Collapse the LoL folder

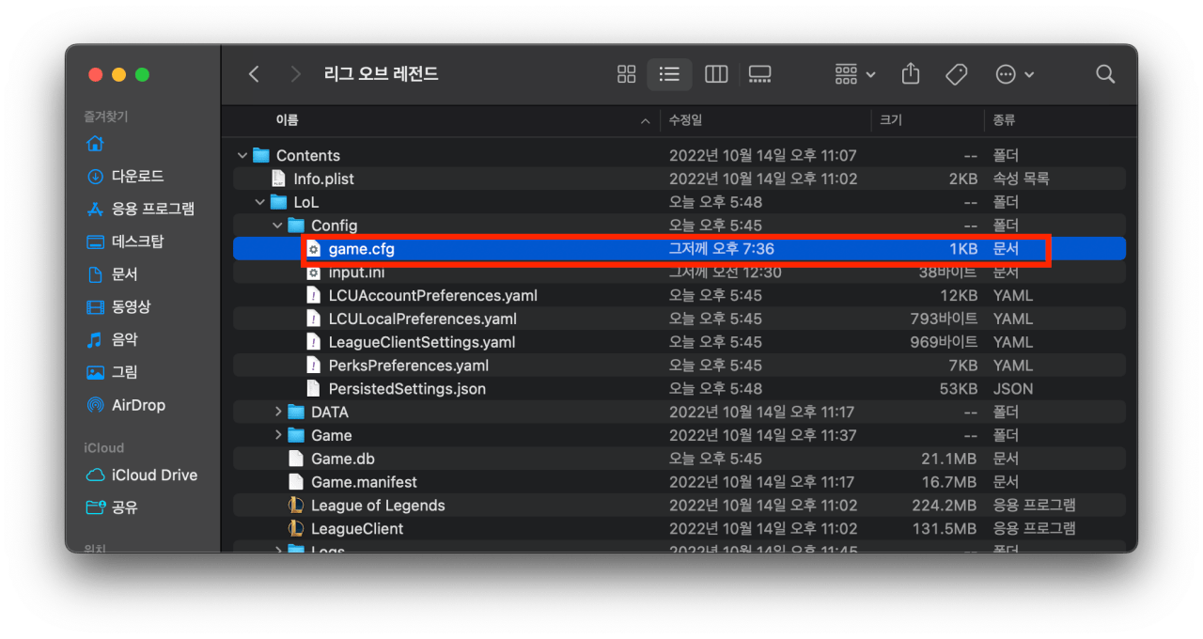tap(260, 202)
